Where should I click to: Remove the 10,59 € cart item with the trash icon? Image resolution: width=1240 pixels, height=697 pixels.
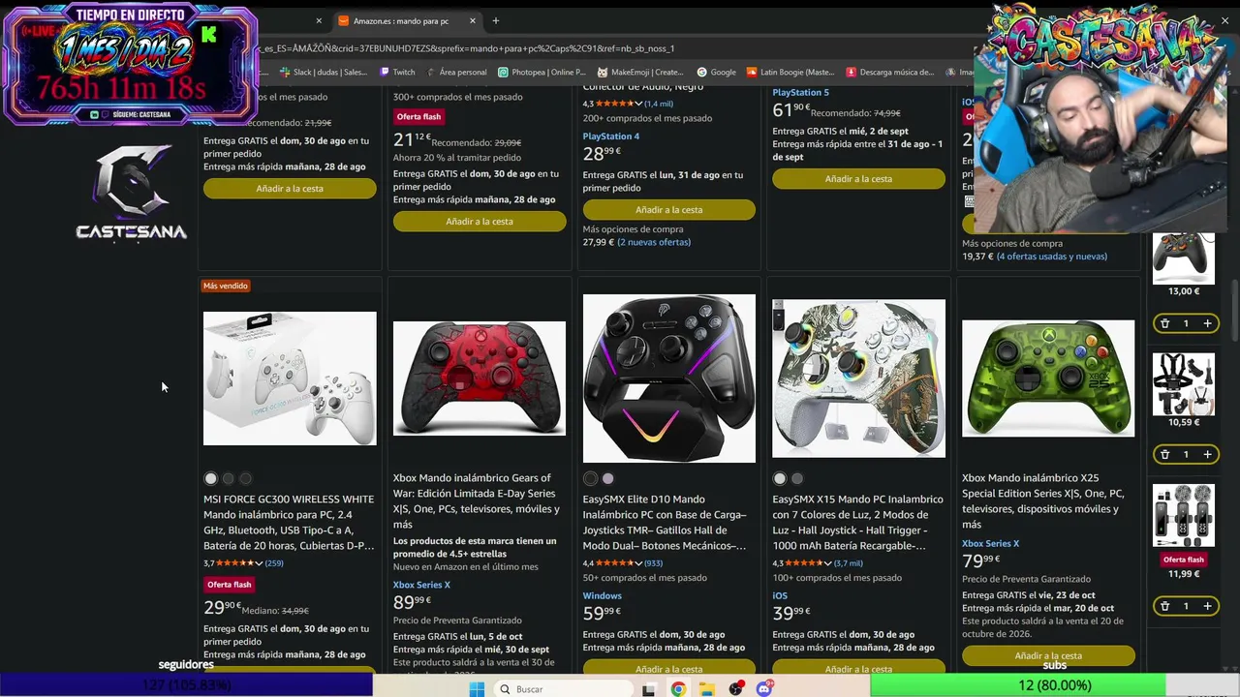pos(1164,454)
